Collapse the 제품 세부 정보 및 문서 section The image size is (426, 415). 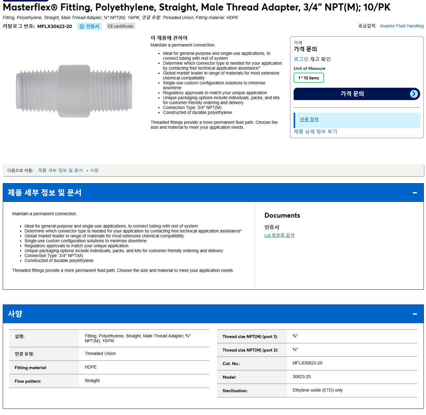tap(415, 193)
